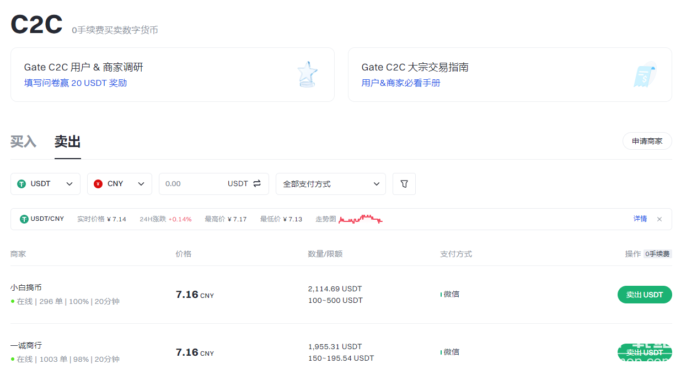The width and height of the screenshot is (681, 375).
Task: Switch to the 买入 tab
Action: (23, 142)
